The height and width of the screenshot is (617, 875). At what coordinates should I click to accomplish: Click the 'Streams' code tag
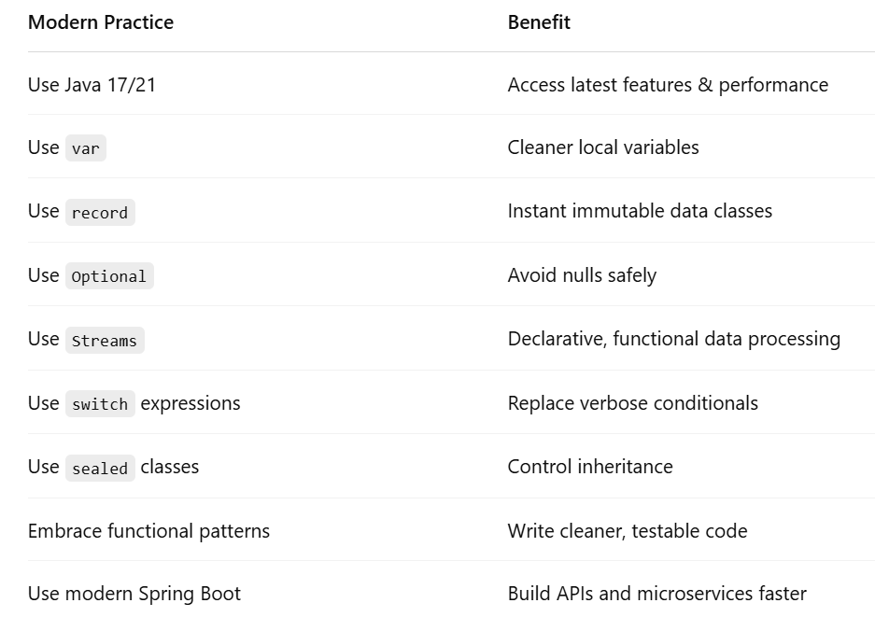105,341
